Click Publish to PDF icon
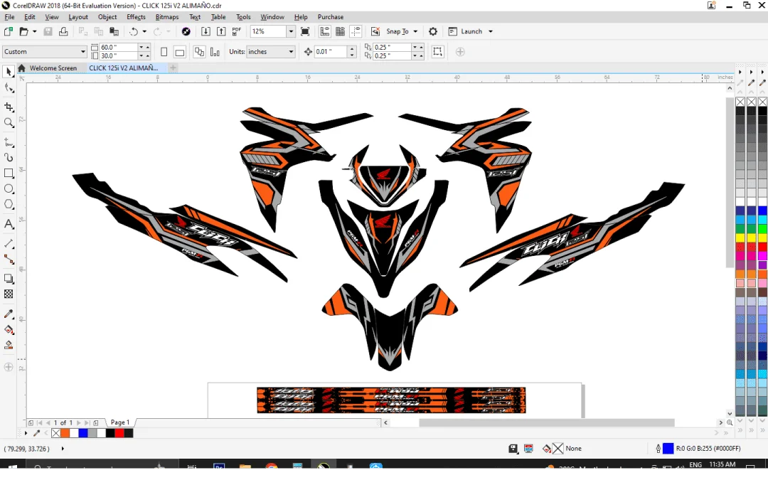Screen dimensions: 768x480 point(237,31)
